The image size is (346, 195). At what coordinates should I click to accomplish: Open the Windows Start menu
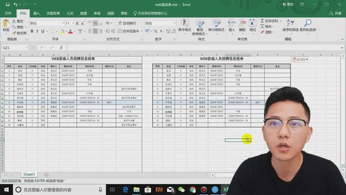6,190
